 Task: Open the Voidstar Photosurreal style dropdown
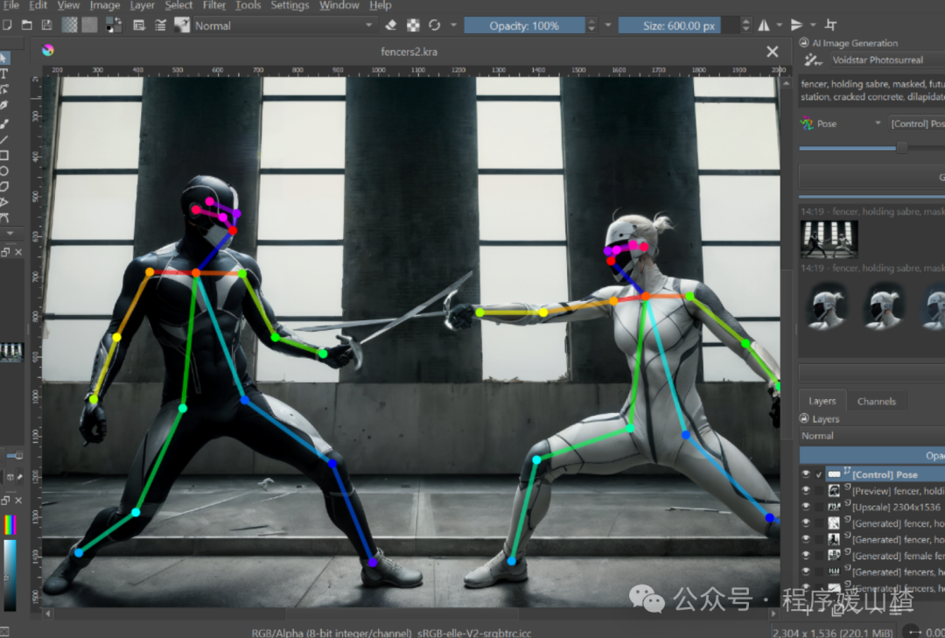(887, 60)
